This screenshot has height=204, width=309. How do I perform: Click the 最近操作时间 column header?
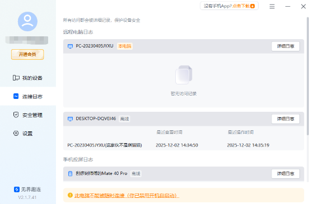pyautogui.click(x=241, y=132)
